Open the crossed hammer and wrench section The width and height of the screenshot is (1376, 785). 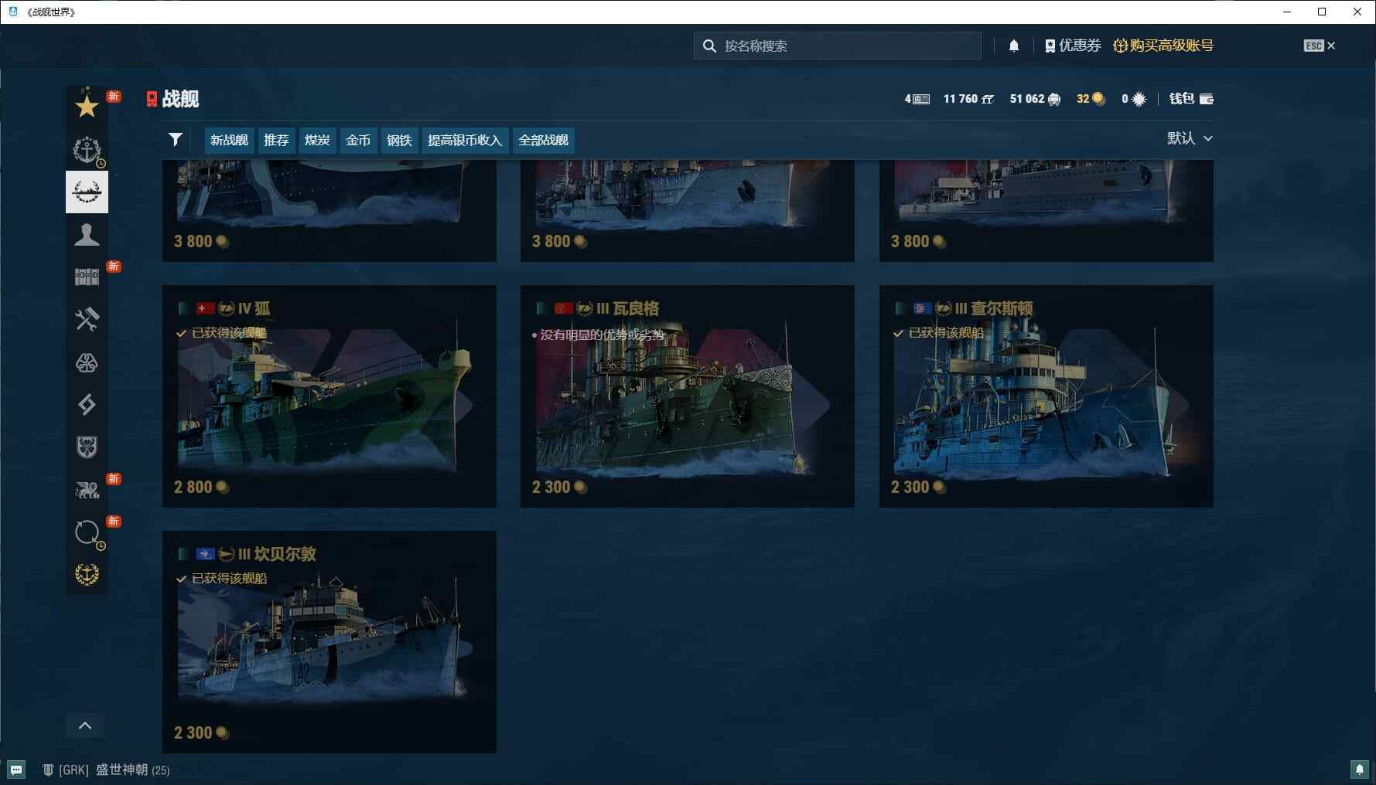pos(87,319)
